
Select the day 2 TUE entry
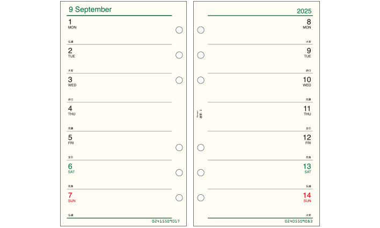coord(71,52)
